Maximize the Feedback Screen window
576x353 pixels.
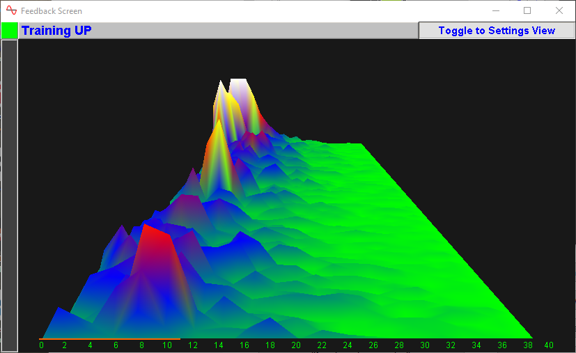(x=527, y=10)
